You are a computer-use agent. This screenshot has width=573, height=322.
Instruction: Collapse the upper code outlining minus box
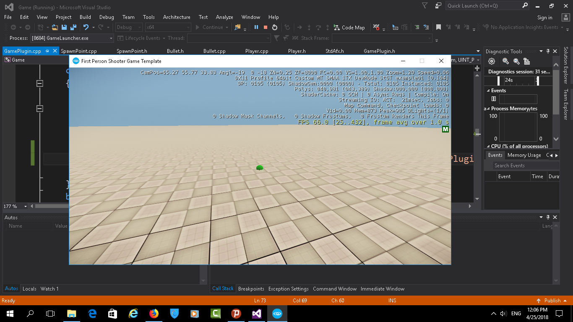click(40, 84)
